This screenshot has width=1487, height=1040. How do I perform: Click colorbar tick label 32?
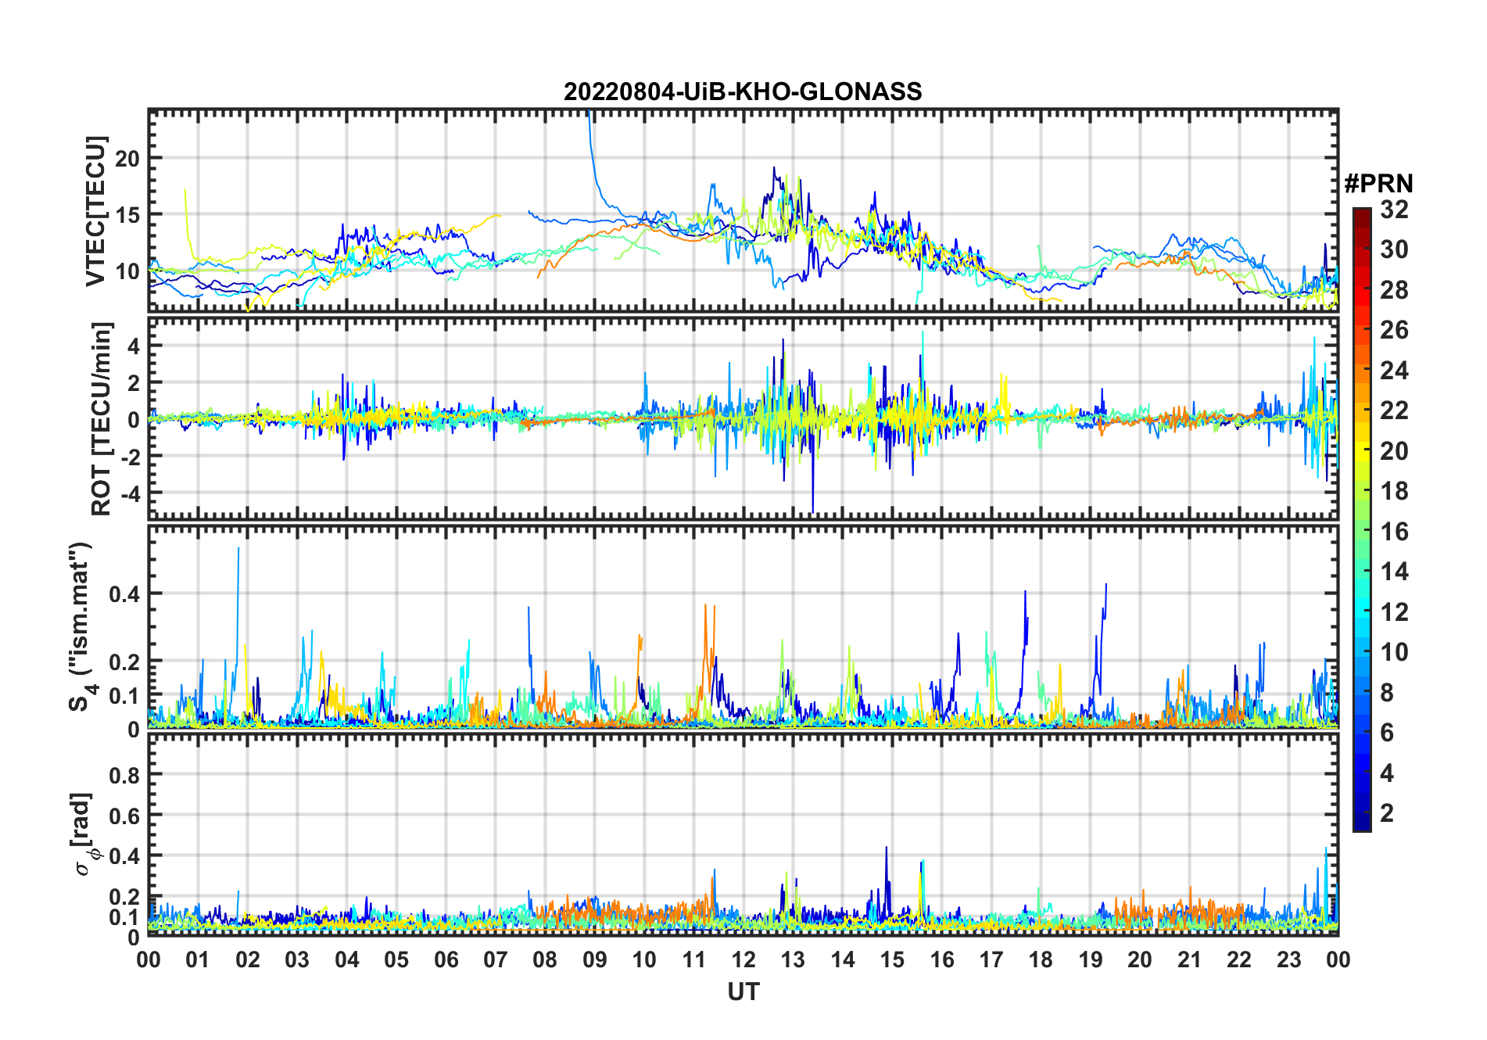tap(1394, 210)
